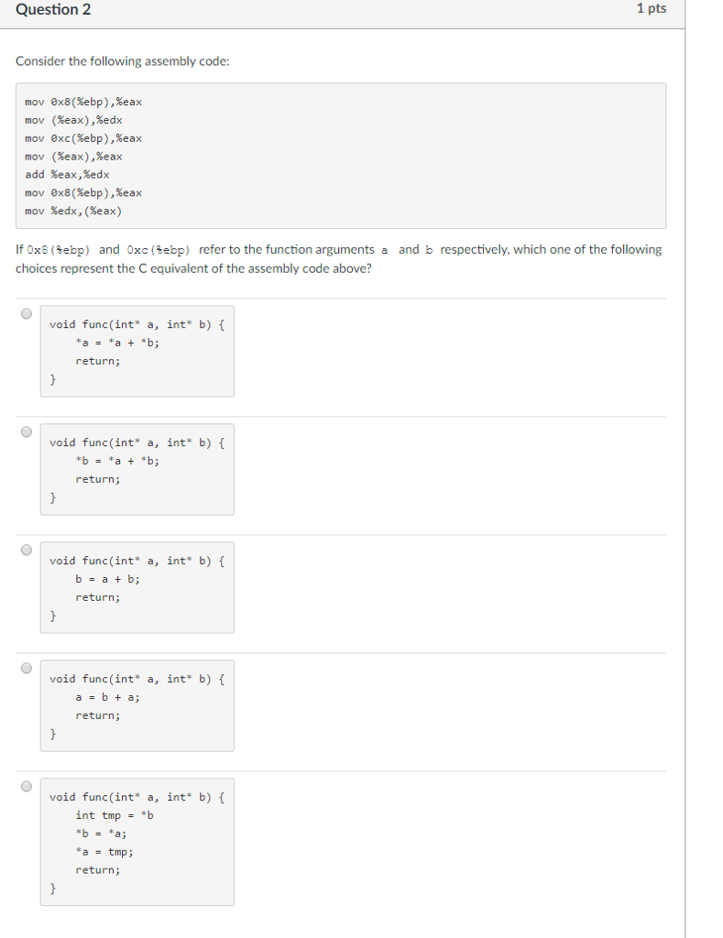Choose the option containing '*b = *a + *b;'
Image resolution: width=723 pixels, height=938 pixels.
click(27, 431)
